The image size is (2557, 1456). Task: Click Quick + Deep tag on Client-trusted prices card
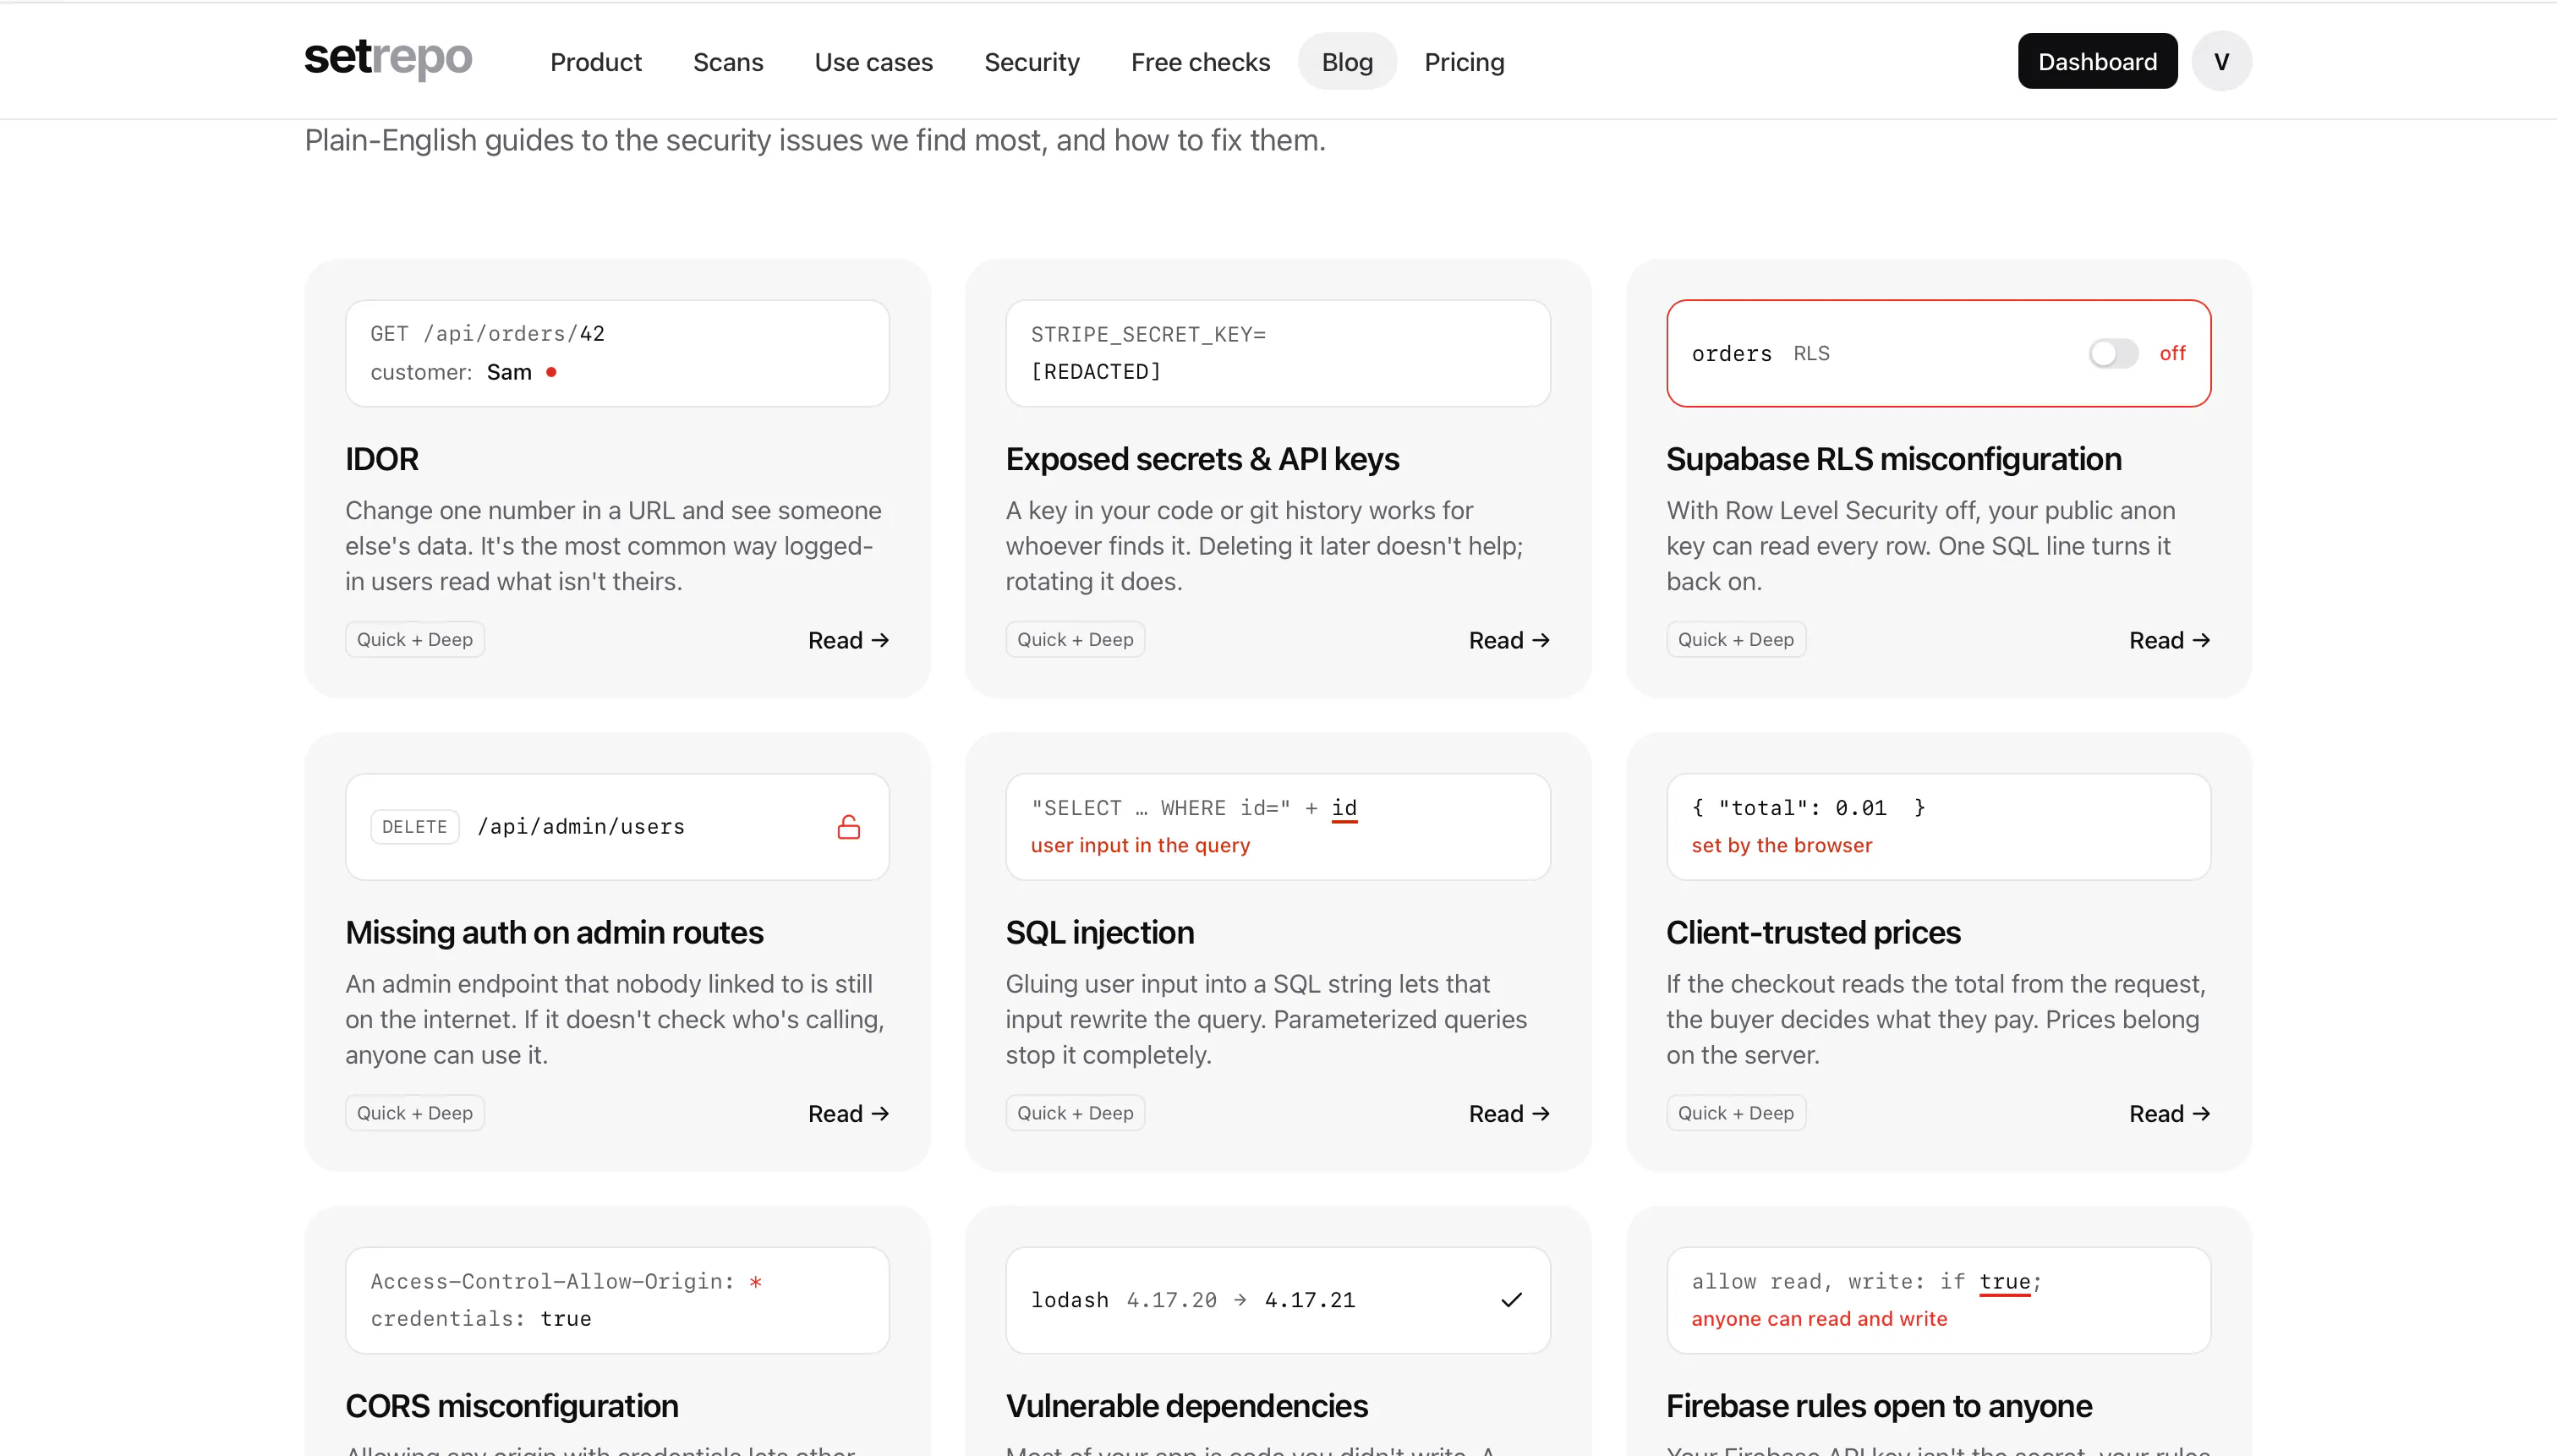pos(1735,1113)
